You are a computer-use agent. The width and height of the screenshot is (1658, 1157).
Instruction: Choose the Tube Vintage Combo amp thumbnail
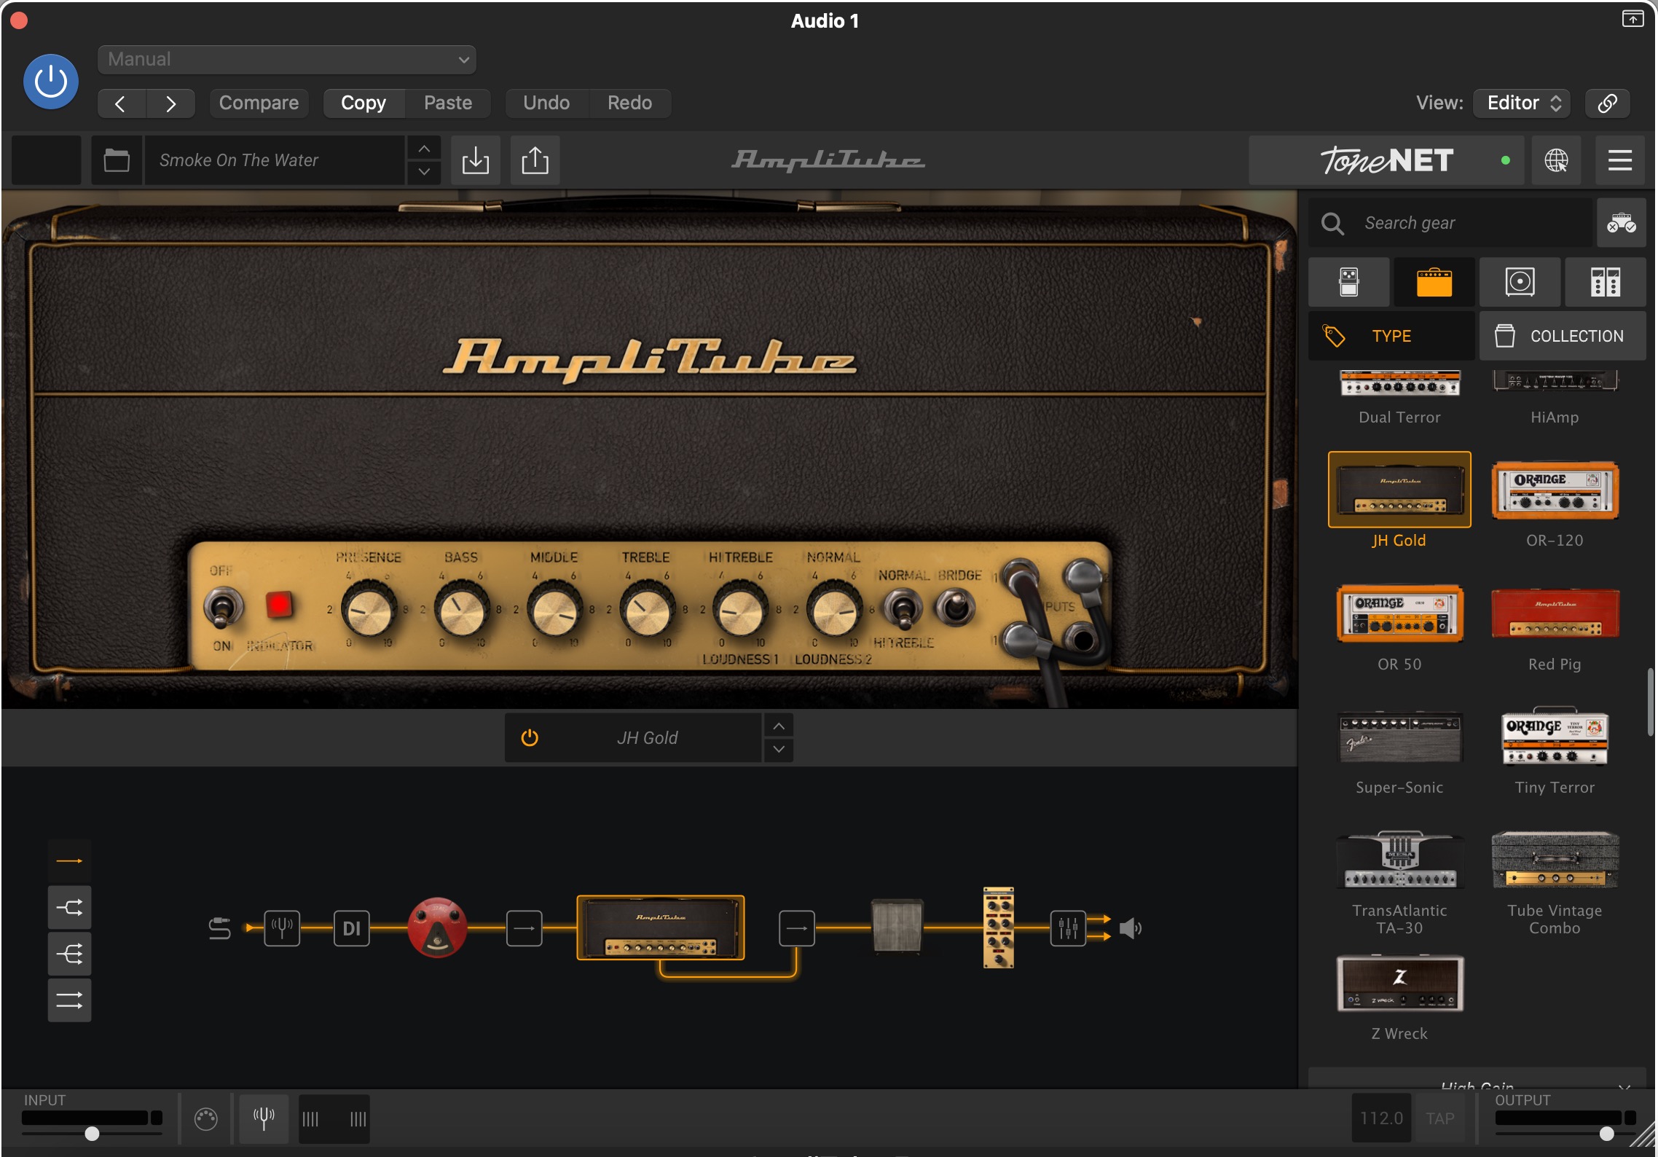1555,860
